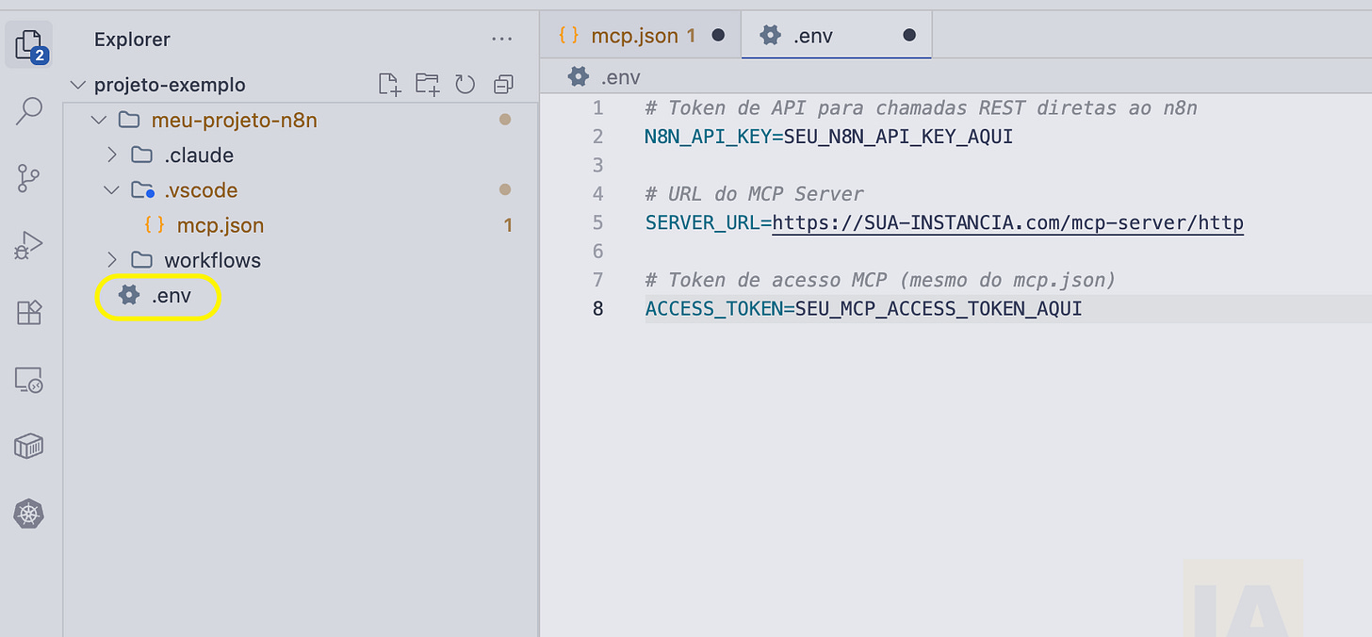Click line number 3 in gutter

597,166
